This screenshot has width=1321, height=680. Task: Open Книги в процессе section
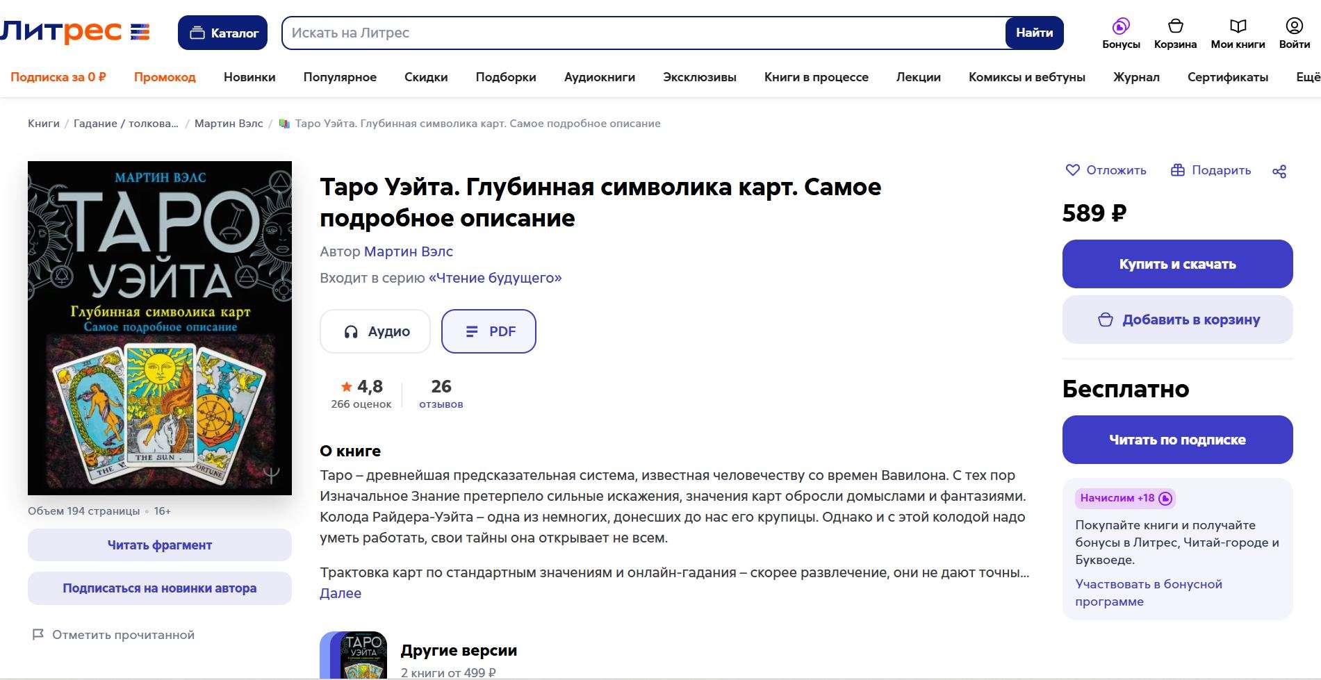coord(817,77)
